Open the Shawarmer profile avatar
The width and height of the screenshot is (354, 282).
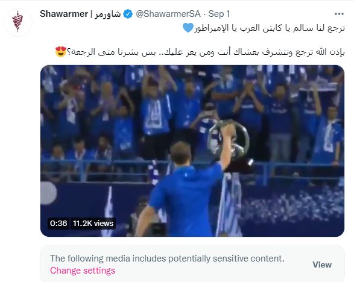[18, 22]
